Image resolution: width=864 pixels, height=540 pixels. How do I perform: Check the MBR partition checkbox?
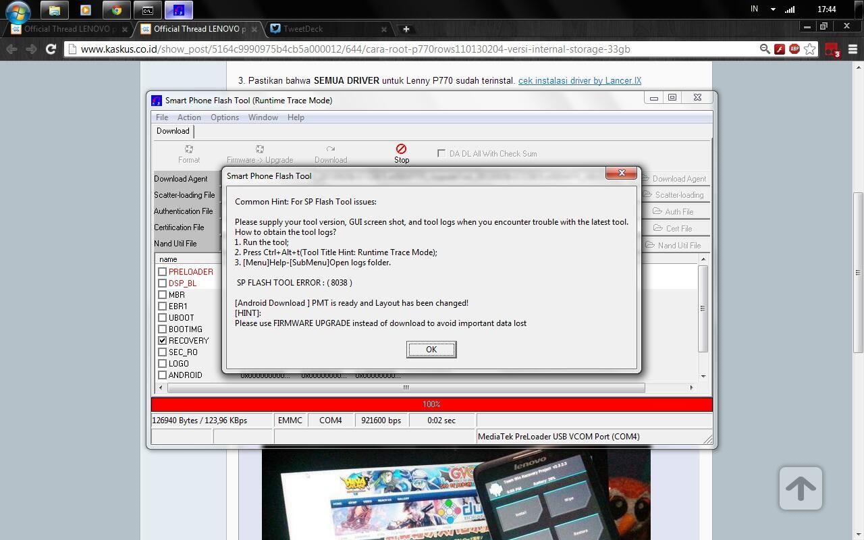pos(162,294)
